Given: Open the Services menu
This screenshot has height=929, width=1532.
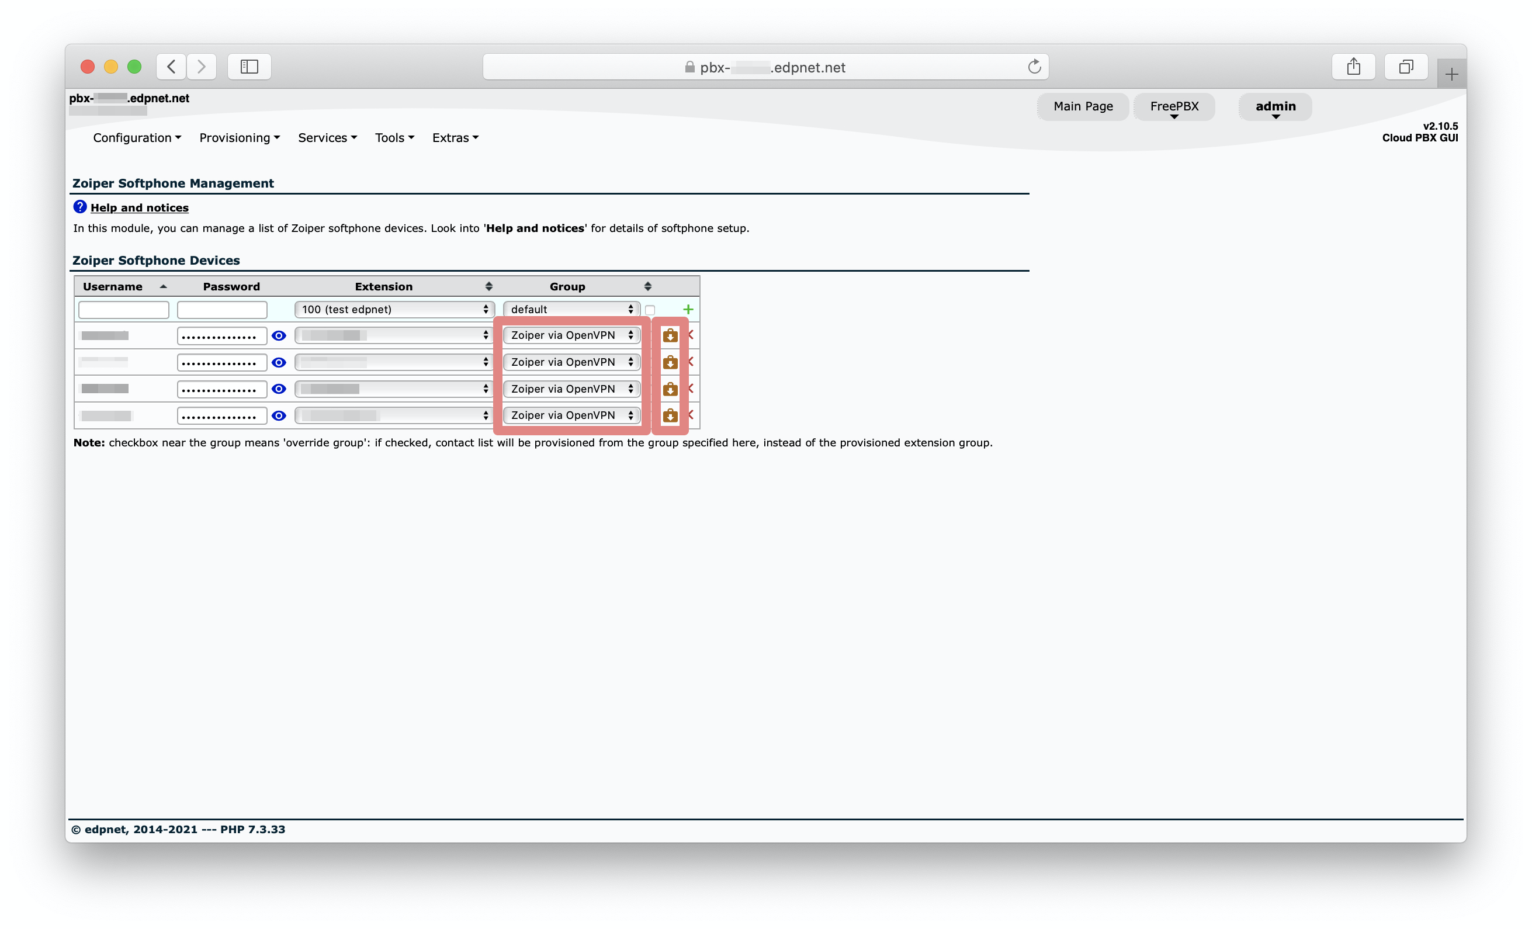Looking at the screenshot, I should click(x=327, y=137).
